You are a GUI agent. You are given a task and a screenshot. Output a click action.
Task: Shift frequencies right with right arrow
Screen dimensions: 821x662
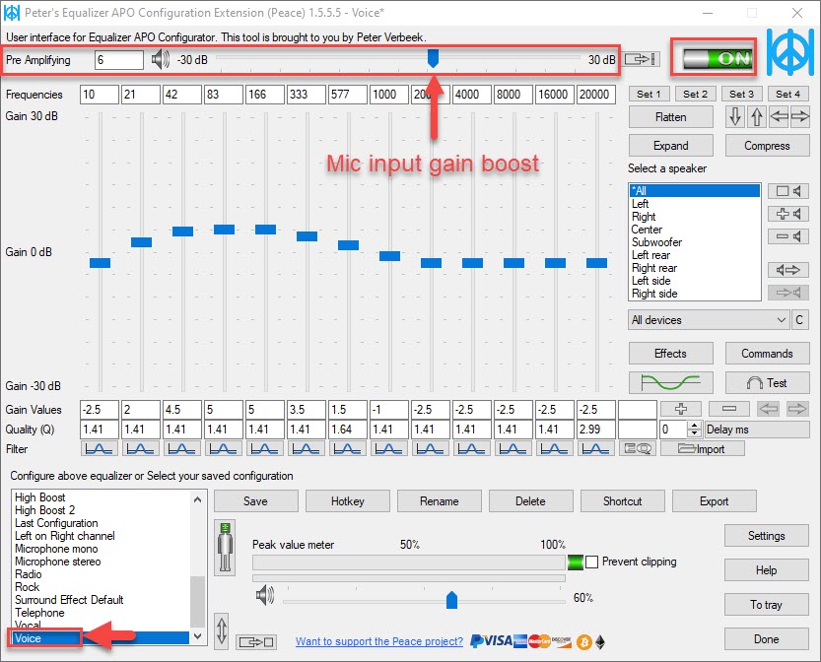pos(799,116)
